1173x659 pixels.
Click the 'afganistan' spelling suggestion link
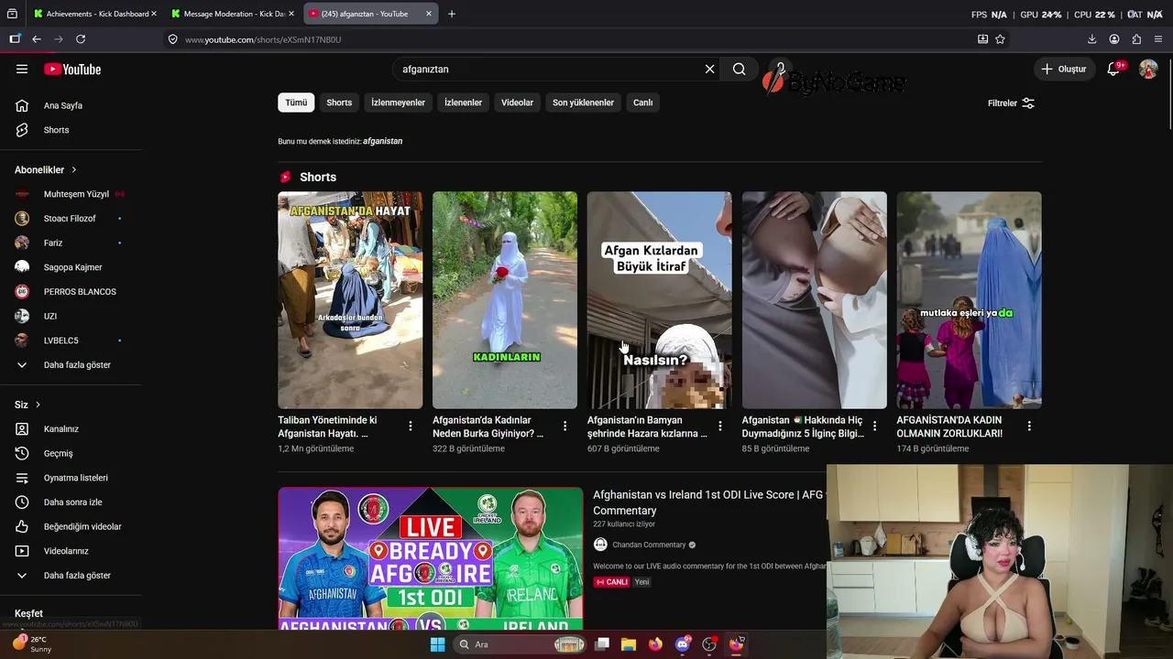pyautogui.click(x=382, y=141)
